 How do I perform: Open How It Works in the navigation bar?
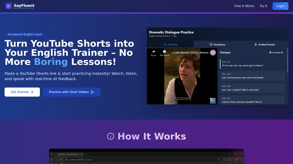click(x=244, y=6)
